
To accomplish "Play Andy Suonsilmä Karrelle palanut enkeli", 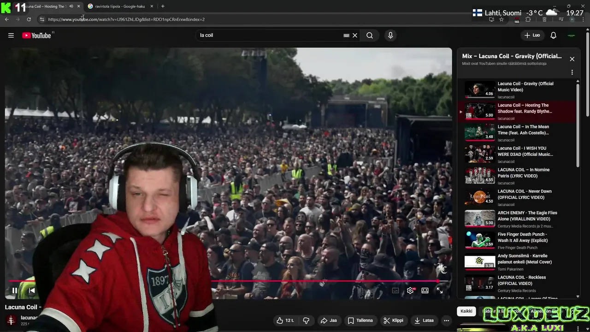I will click(x=519, y=262).
